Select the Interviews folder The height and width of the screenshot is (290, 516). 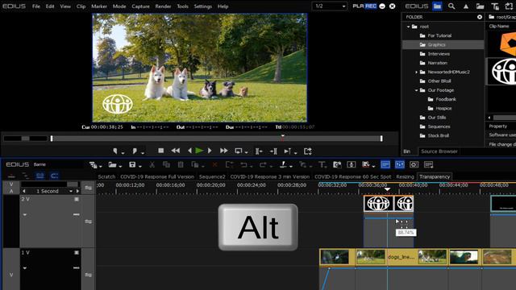[439, 54]
